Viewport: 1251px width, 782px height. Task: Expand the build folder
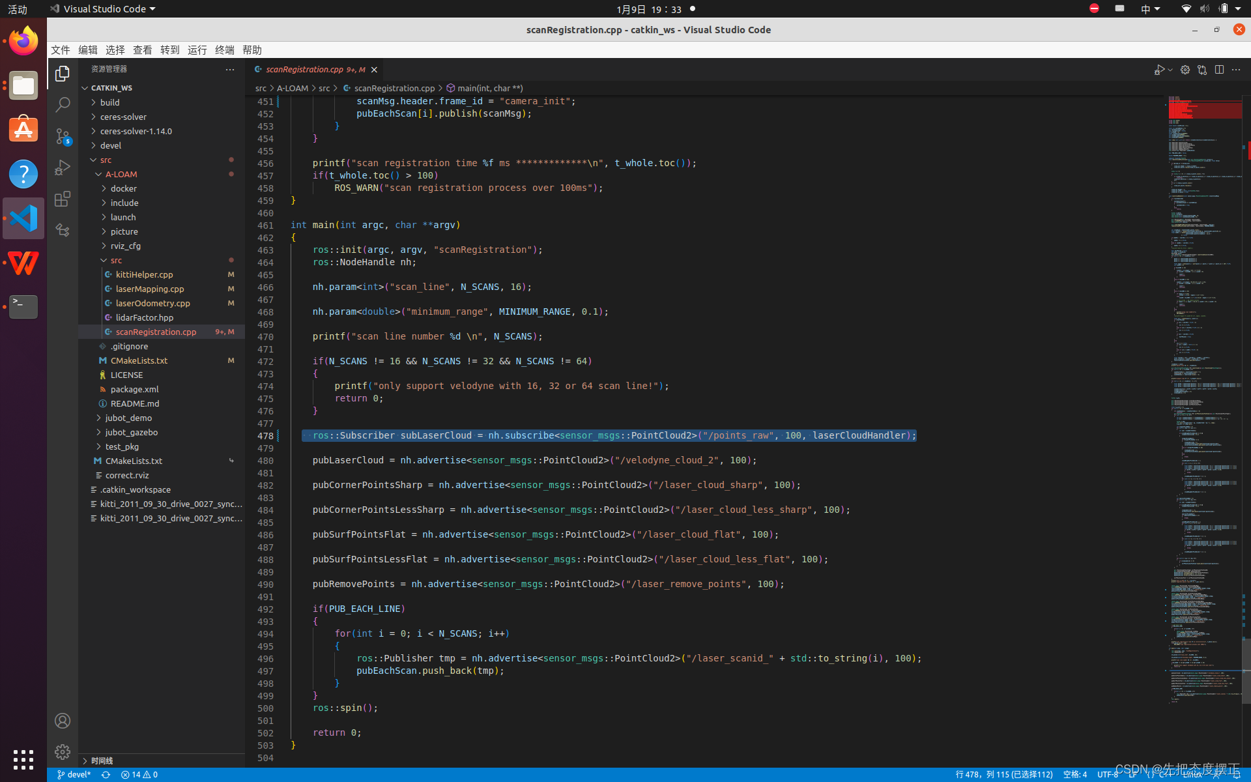point(109,102)
